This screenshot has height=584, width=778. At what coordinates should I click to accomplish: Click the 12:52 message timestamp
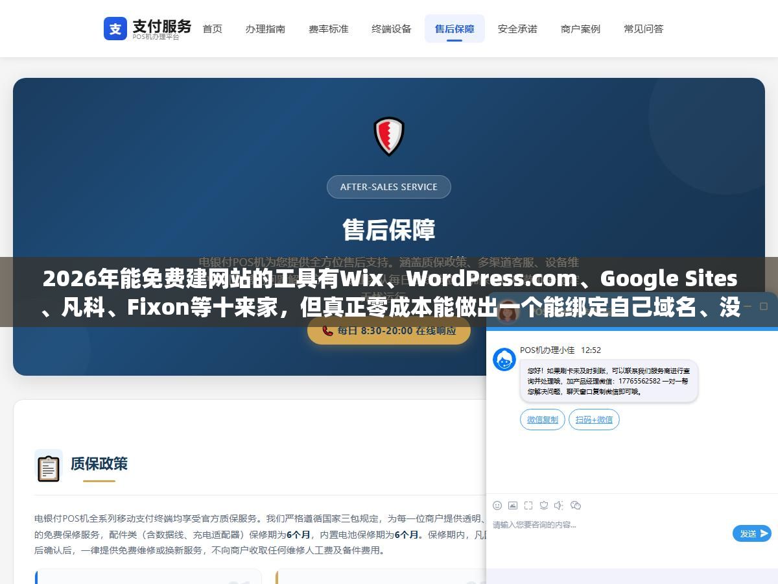click(591, 350)
